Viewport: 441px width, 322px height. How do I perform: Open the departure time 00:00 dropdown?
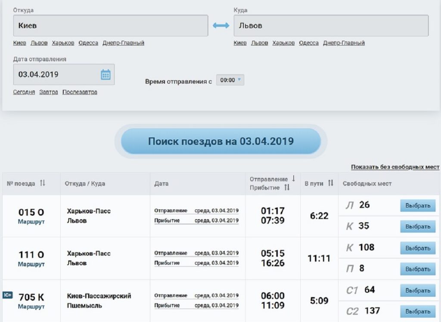(230, 80)
